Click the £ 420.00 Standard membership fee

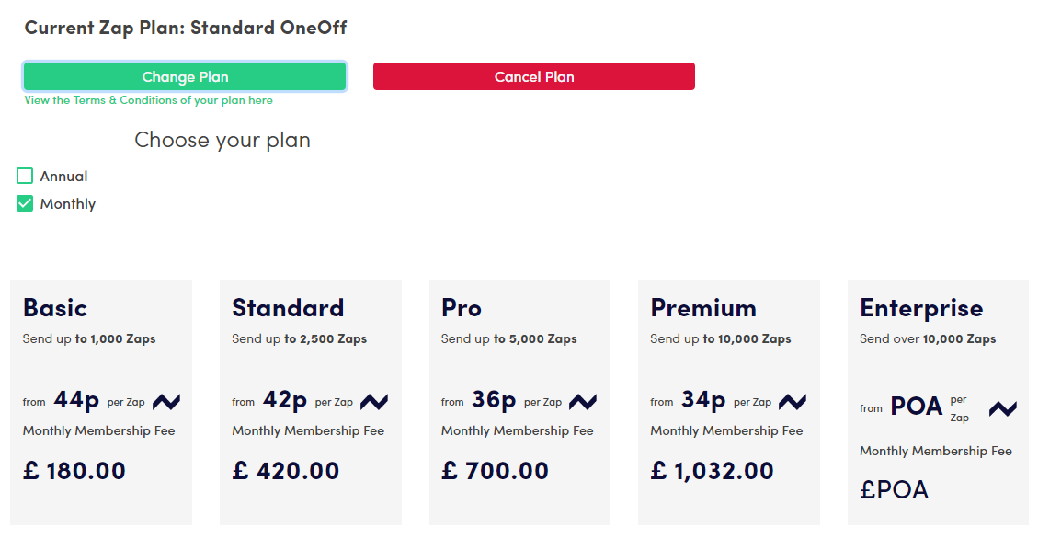(x=286, y=471)
